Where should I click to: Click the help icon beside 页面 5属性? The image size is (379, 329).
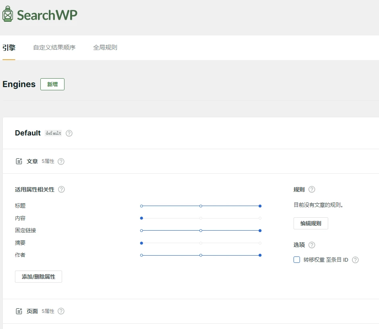pyautogui.click(x=61, y=311)
